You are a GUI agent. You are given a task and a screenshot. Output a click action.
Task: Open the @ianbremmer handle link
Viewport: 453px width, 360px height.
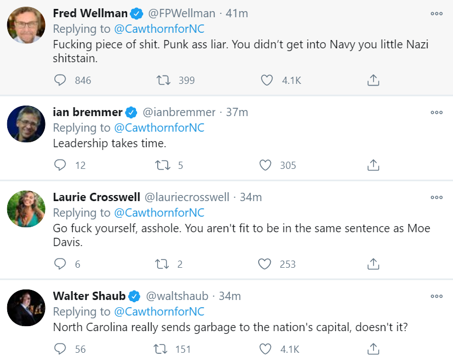click(x=179, y=112)
